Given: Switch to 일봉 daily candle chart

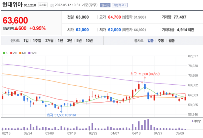Looking at the screenshot, I should pyautogui.click(x=150, y=41).
